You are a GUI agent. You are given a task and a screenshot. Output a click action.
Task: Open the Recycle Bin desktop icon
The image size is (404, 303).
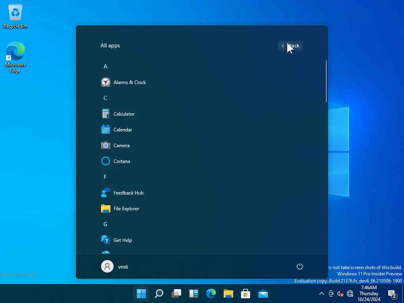coord(15,16)
